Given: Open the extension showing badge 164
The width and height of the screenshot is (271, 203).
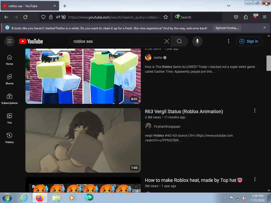Looking at the screenshot, I should click(255, 17).
